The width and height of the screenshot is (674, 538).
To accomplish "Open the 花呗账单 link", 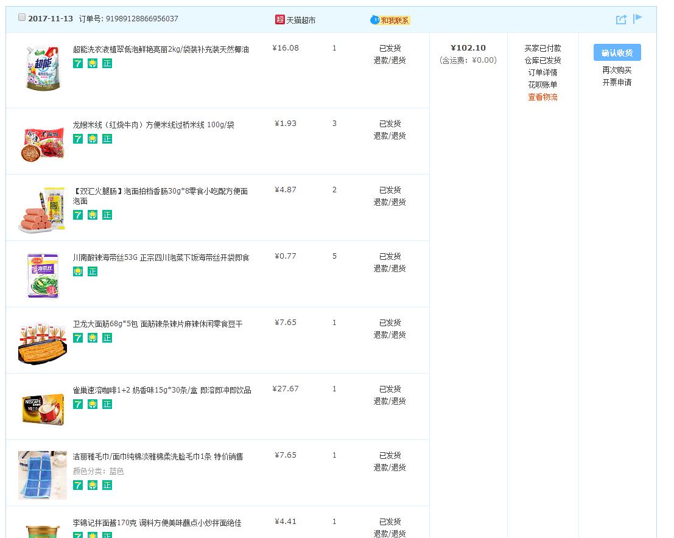I will (542, 85).
